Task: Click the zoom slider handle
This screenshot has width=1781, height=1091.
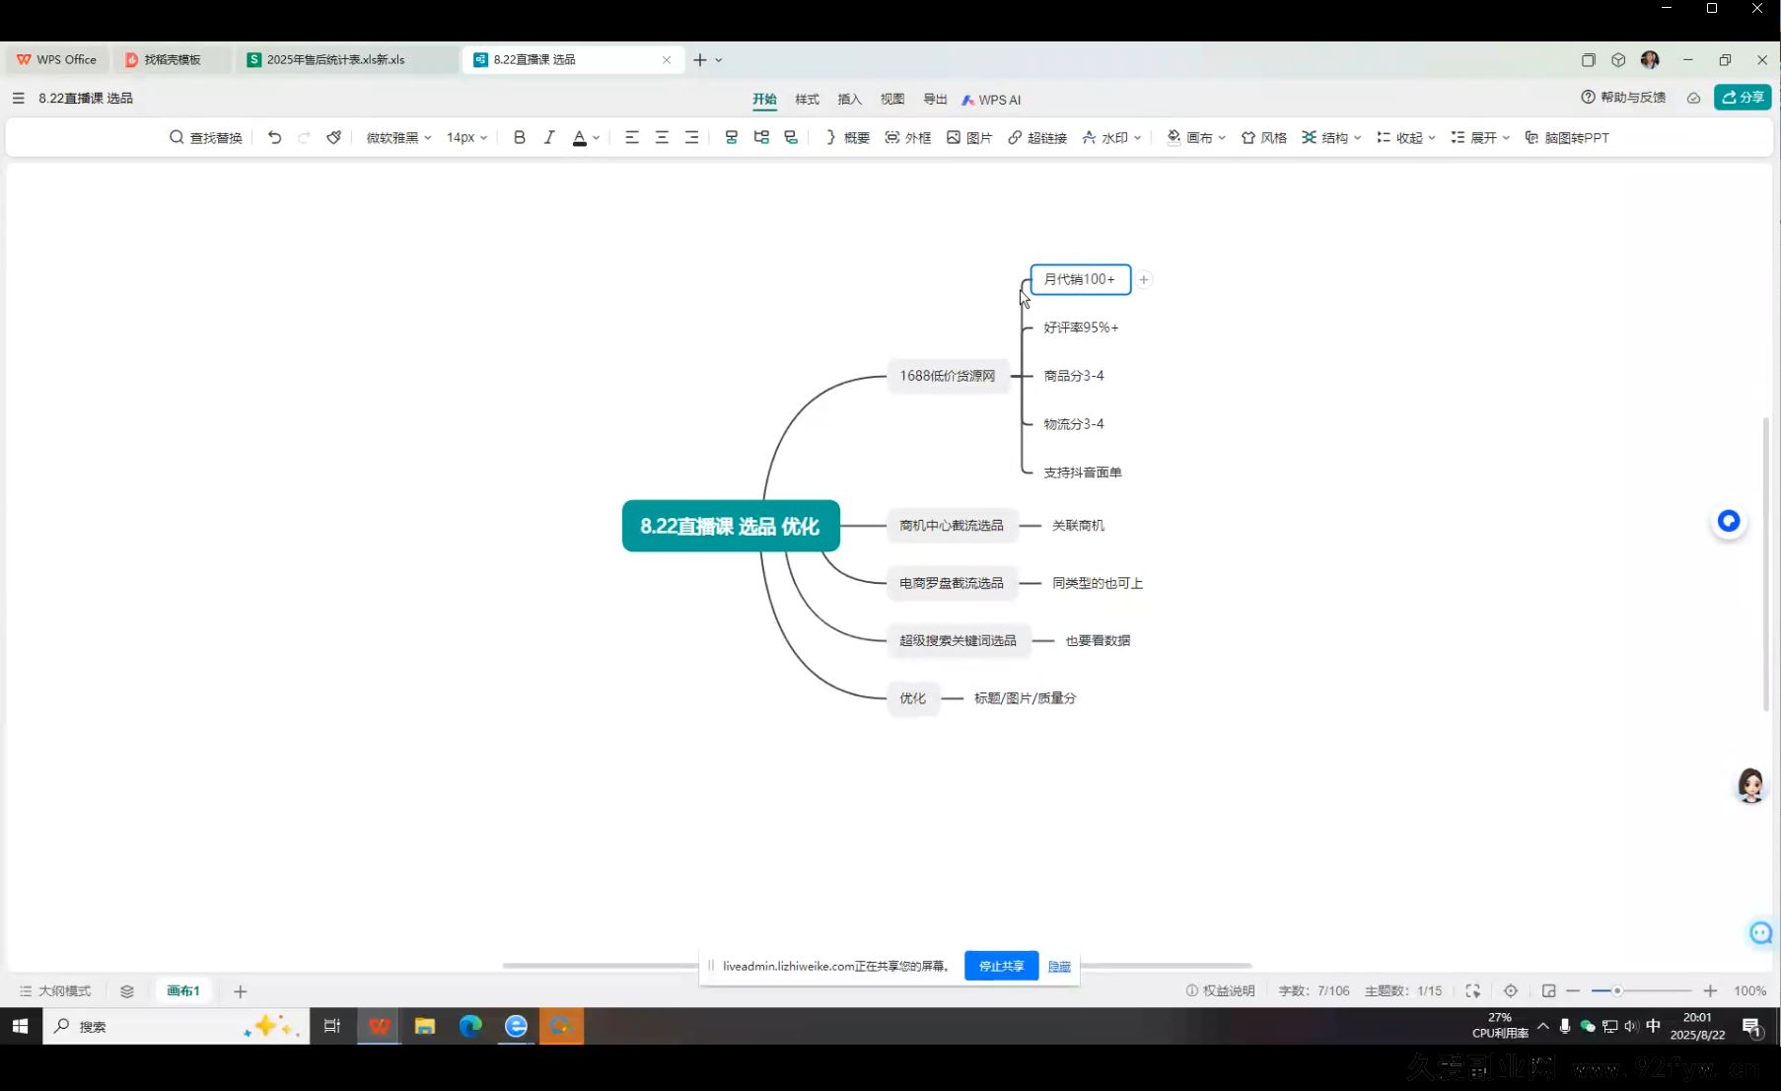Action: (x=1617, y=991)
